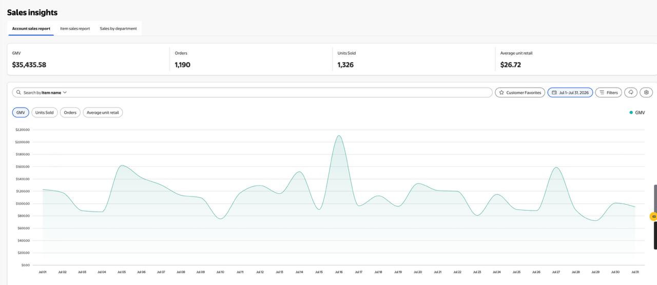Open the Jul 1–Jul 31 date range picker

click(x=570, y=93)
